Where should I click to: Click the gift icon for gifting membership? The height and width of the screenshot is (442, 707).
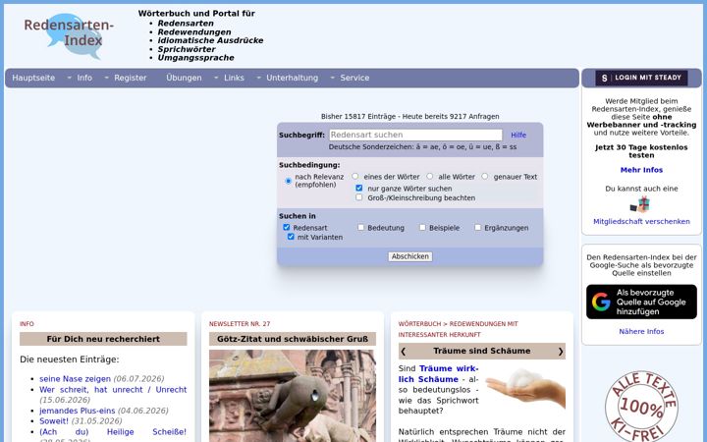[x=640, y=204]
